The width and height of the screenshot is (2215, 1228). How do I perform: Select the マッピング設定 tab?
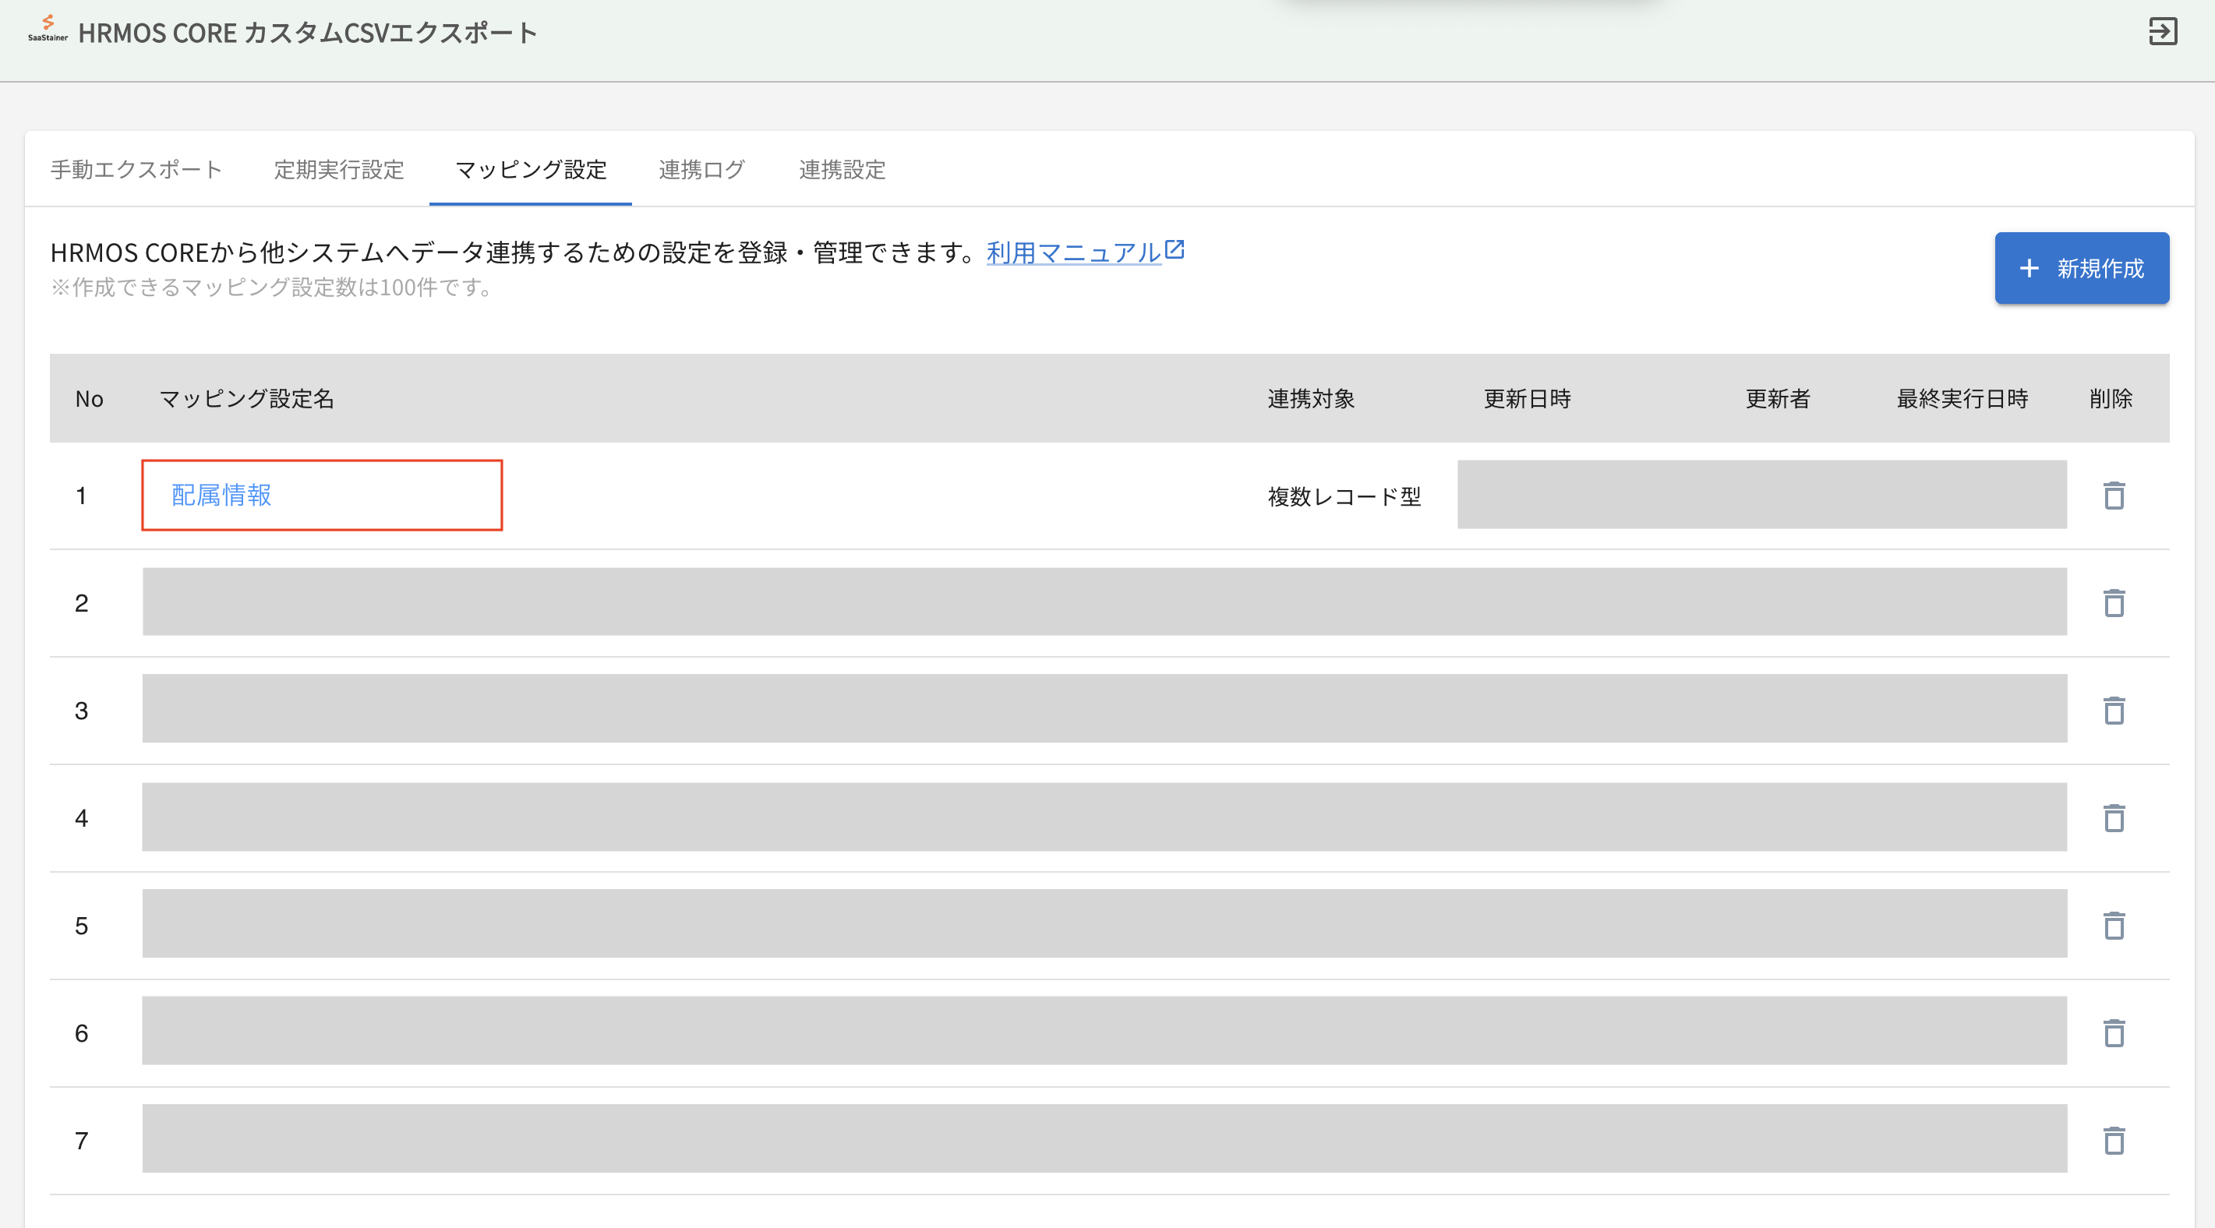(531, 169)
